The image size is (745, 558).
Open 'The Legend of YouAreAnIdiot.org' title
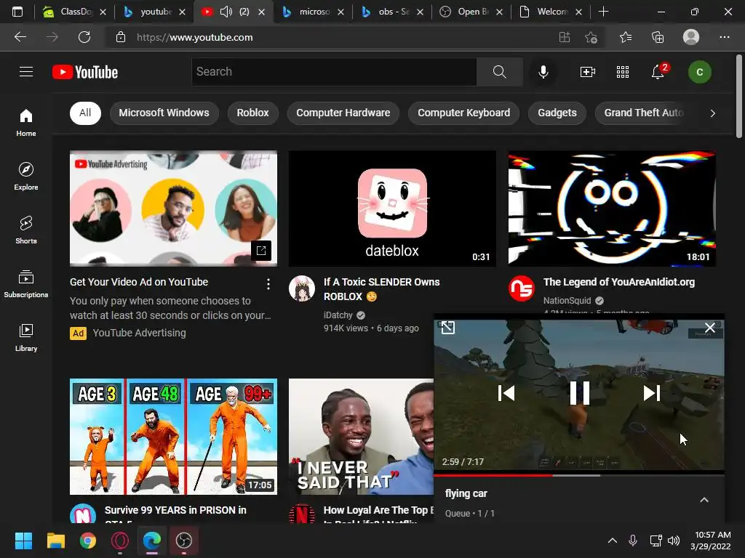coord(618,282)
